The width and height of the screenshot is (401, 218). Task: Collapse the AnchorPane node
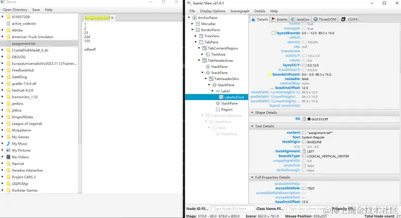coord(189,18)
